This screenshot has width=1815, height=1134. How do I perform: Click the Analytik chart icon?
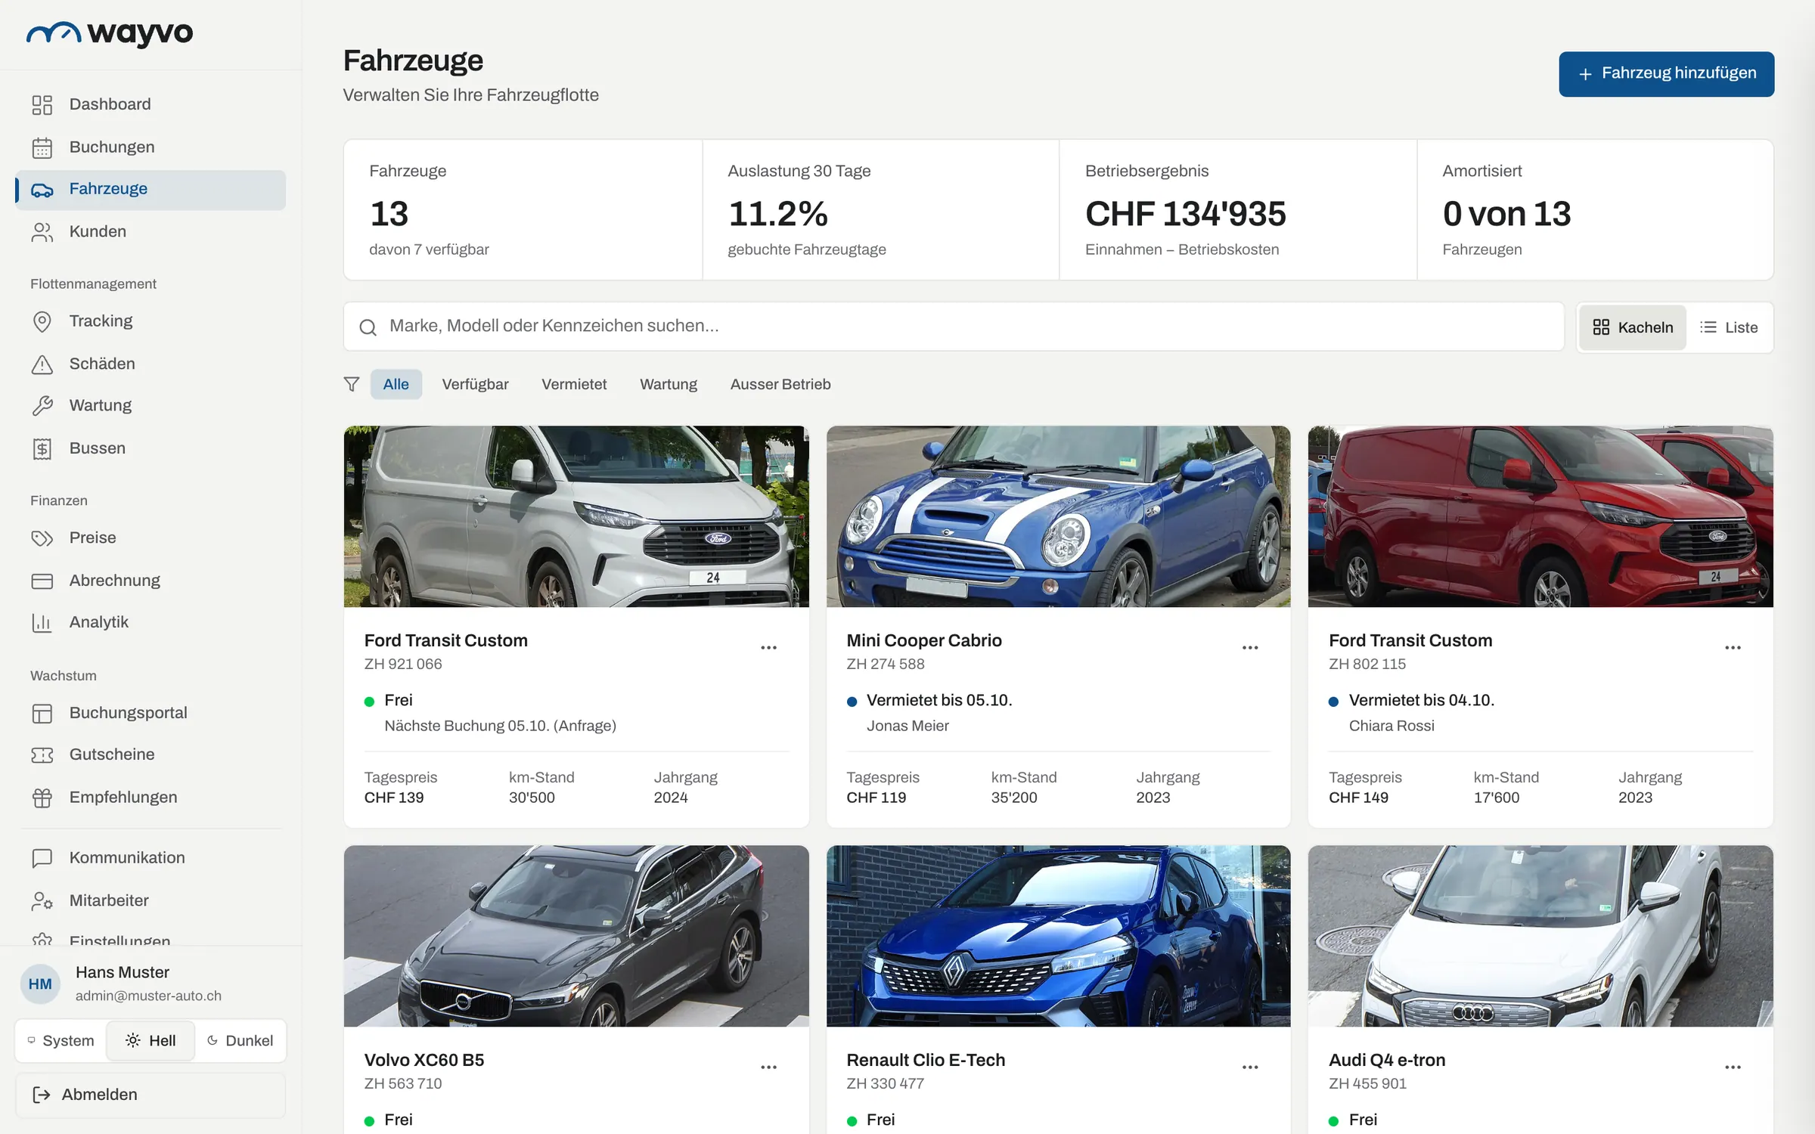(42, 622)
